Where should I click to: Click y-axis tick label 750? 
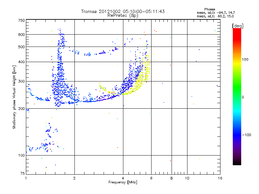tap(21, 20)
